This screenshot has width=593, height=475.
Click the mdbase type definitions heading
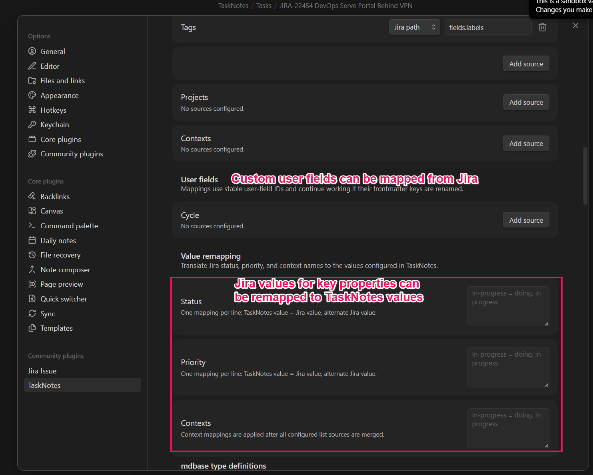tap(224, 466)
